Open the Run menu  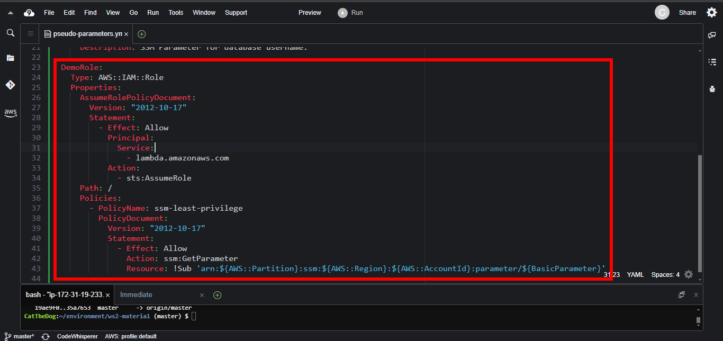tap(153, 13)
